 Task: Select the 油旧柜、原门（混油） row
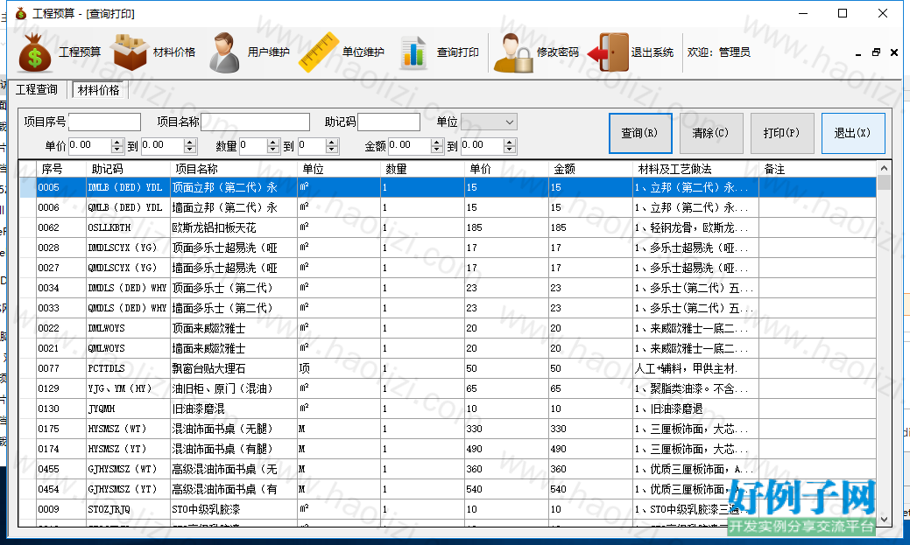448,388
